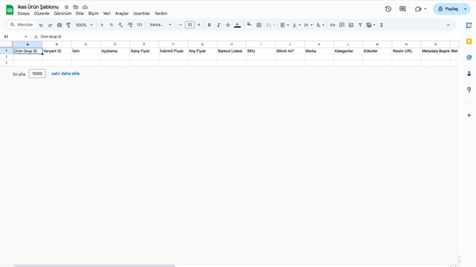Create a filter with the funnel icon
This screenshot has width=476, height=267.
[360, 25]
